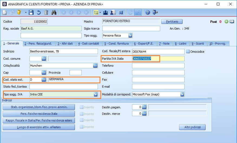Go to tab 8 - Listini

(x=181, y=44)
